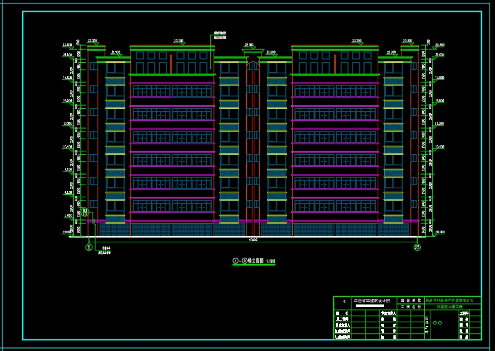Click the 18.800 elevation label on left side

pyautogui.click(x=67, y=78)
